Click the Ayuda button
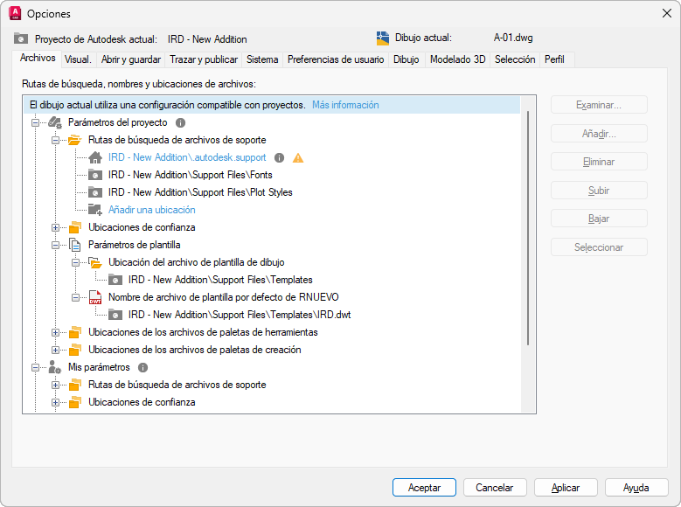The image size is (681, 507). pyautogui.click(x=636, y=488)
